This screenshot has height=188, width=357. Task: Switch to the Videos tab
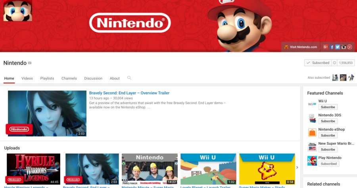[x=27, y=78]
